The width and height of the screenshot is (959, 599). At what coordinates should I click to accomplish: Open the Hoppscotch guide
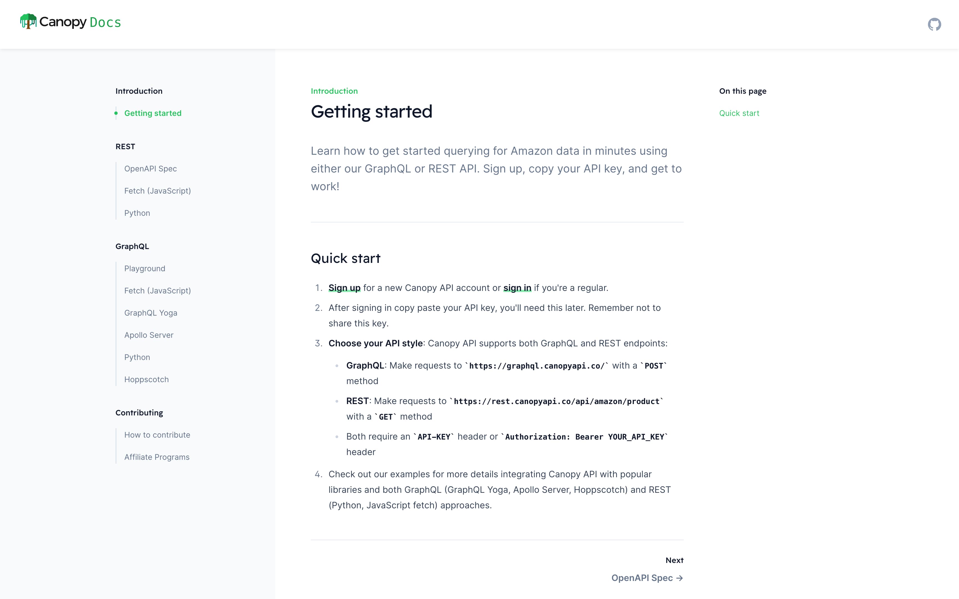pos(146,380)
